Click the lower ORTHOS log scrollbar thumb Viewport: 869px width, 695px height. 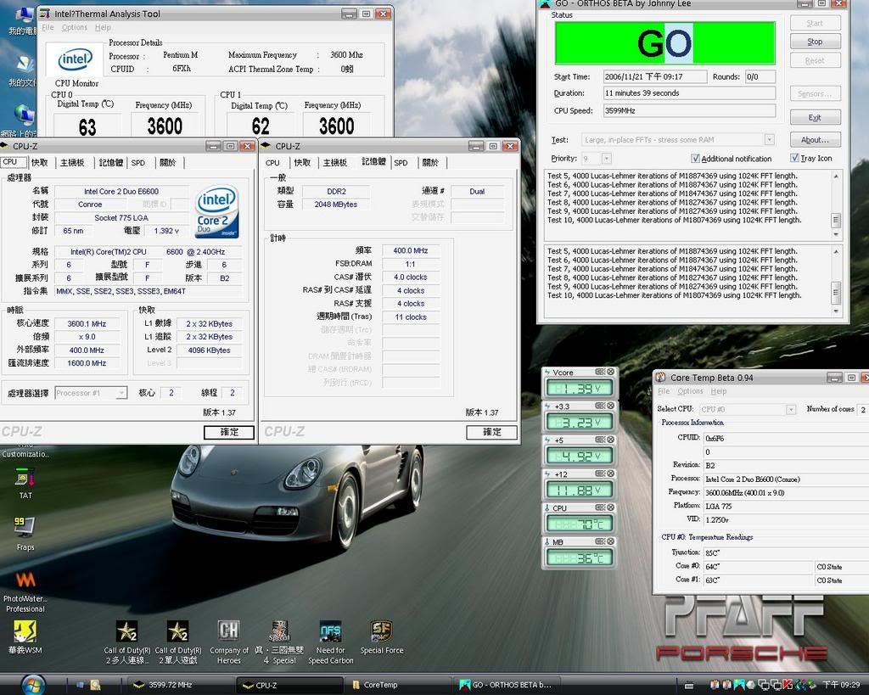[x=836, y=292]
